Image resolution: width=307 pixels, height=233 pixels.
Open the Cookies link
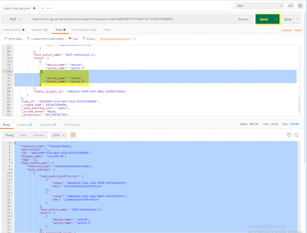pyautogui.click(x=286, y=30)
